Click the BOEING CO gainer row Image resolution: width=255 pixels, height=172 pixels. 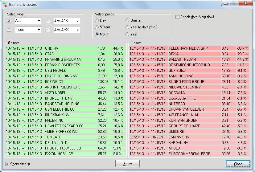tap(66, 81)
